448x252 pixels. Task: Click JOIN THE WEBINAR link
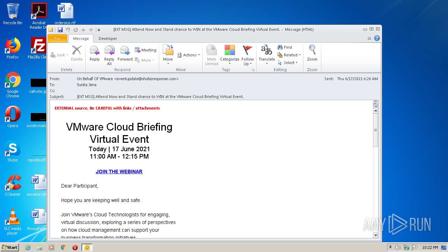pyautogui.click(x=119, y=171)
